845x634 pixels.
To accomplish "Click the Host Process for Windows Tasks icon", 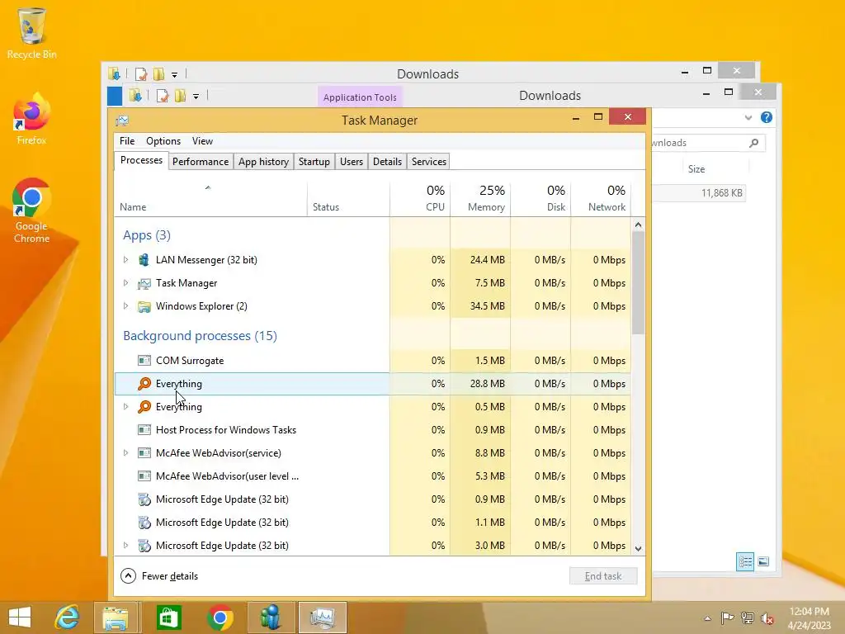I will click(x=144, y=429).
